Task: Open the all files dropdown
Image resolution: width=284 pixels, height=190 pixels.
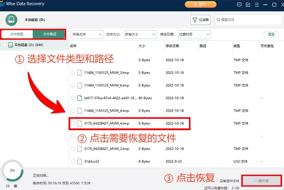Action: pos(86,34)
